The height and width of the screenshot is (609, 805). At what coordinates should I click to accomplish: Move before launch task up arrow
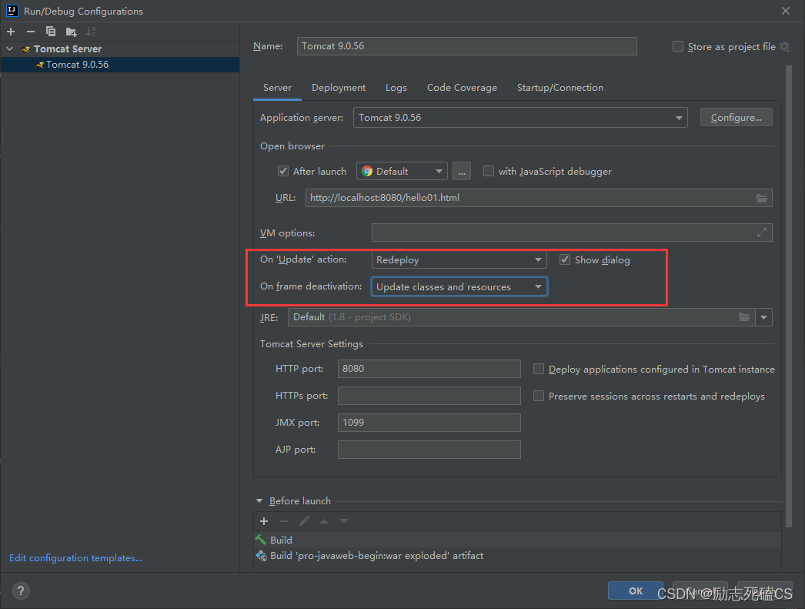tap(324, 521)
